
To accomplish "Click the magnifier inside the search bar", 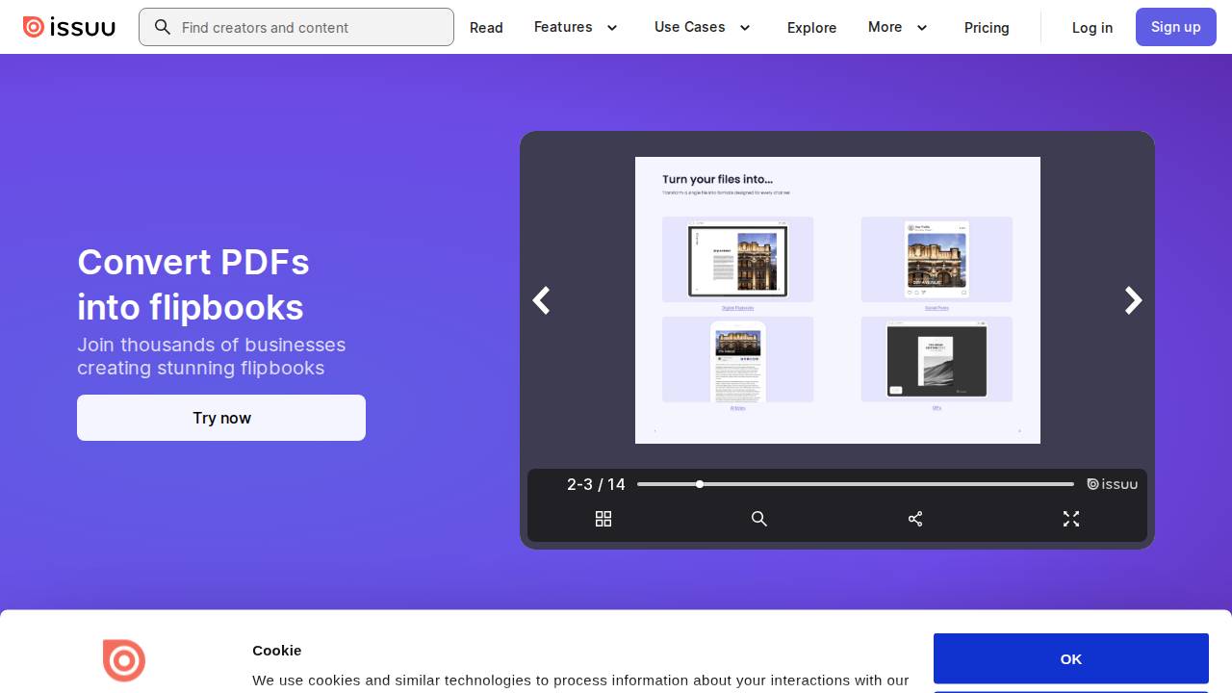I will coord(163,27).
